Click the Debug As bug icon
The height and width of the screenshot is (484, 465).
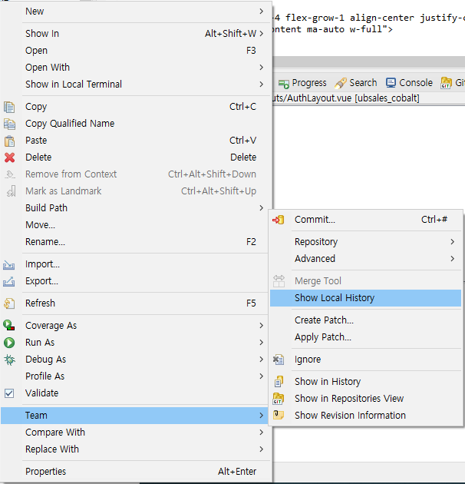(x=9, y=360)
